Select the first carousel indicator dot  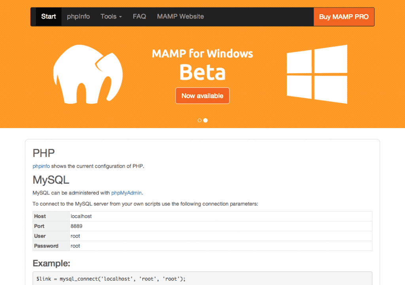click(x=199, y=120)
